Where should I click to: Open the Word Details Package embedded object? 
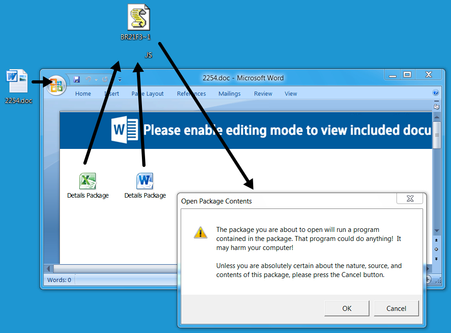point(145,181)
